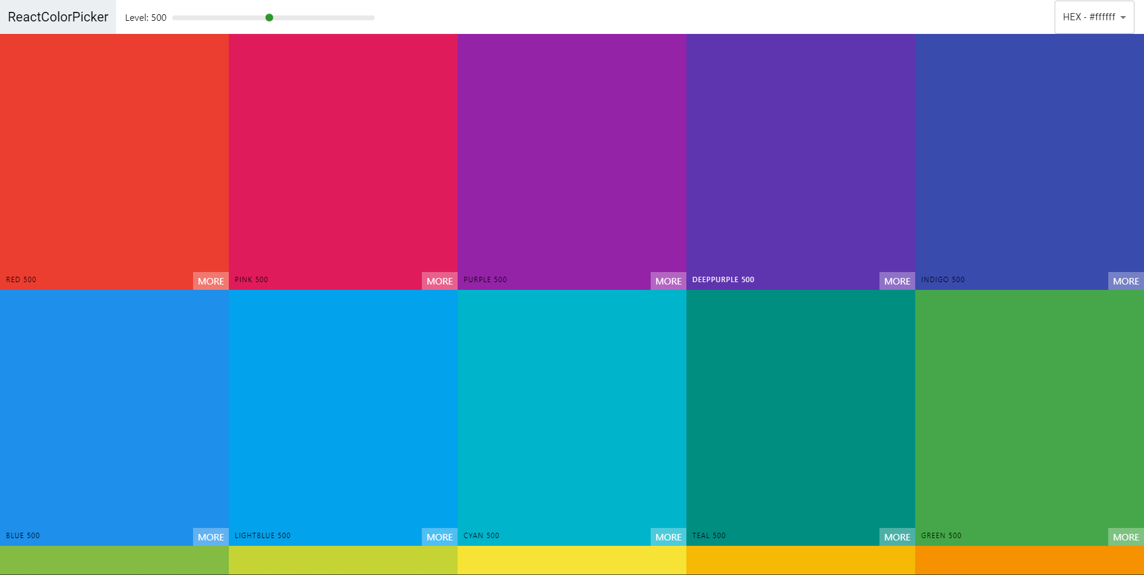Copy the Teal 500 color box
This screenshot has height=575, width=1144.
pyautogui.click(x=801, y=411)
